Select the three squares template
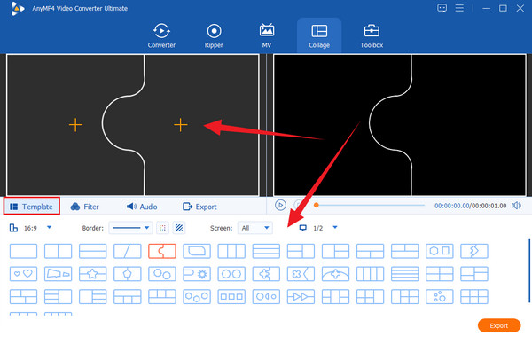The image size is (532, 344). 231,297
